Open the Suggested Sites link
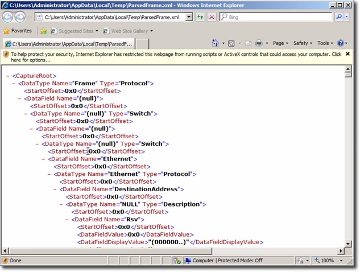 74,31
